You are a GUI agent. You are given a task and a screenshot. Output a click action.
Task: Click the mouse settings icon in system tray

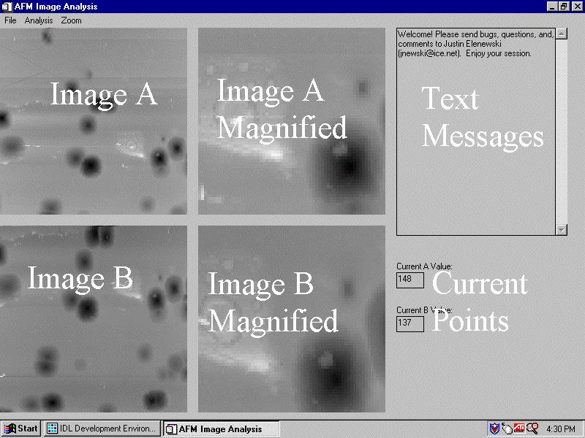point(507,429)
